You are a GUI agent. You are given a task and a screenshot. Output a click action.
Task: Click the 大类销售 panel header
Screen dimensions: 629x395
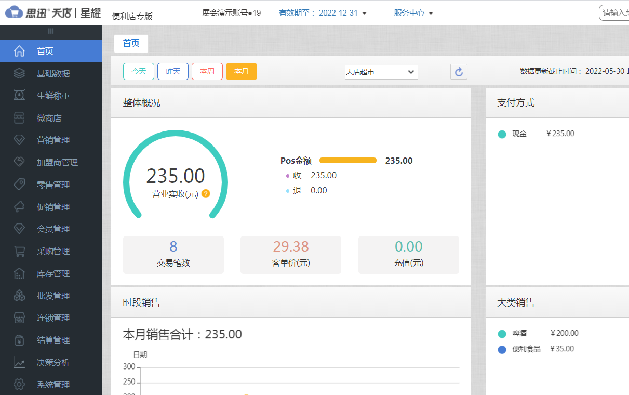click(x=557, y=302)
